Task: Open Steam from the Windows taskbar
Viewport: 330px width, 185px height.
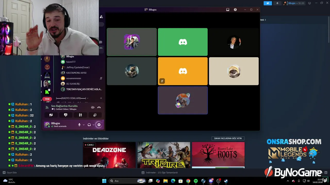Action: (226, 181)
